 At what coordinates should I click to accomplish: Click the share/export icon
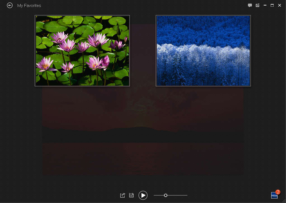122,195
